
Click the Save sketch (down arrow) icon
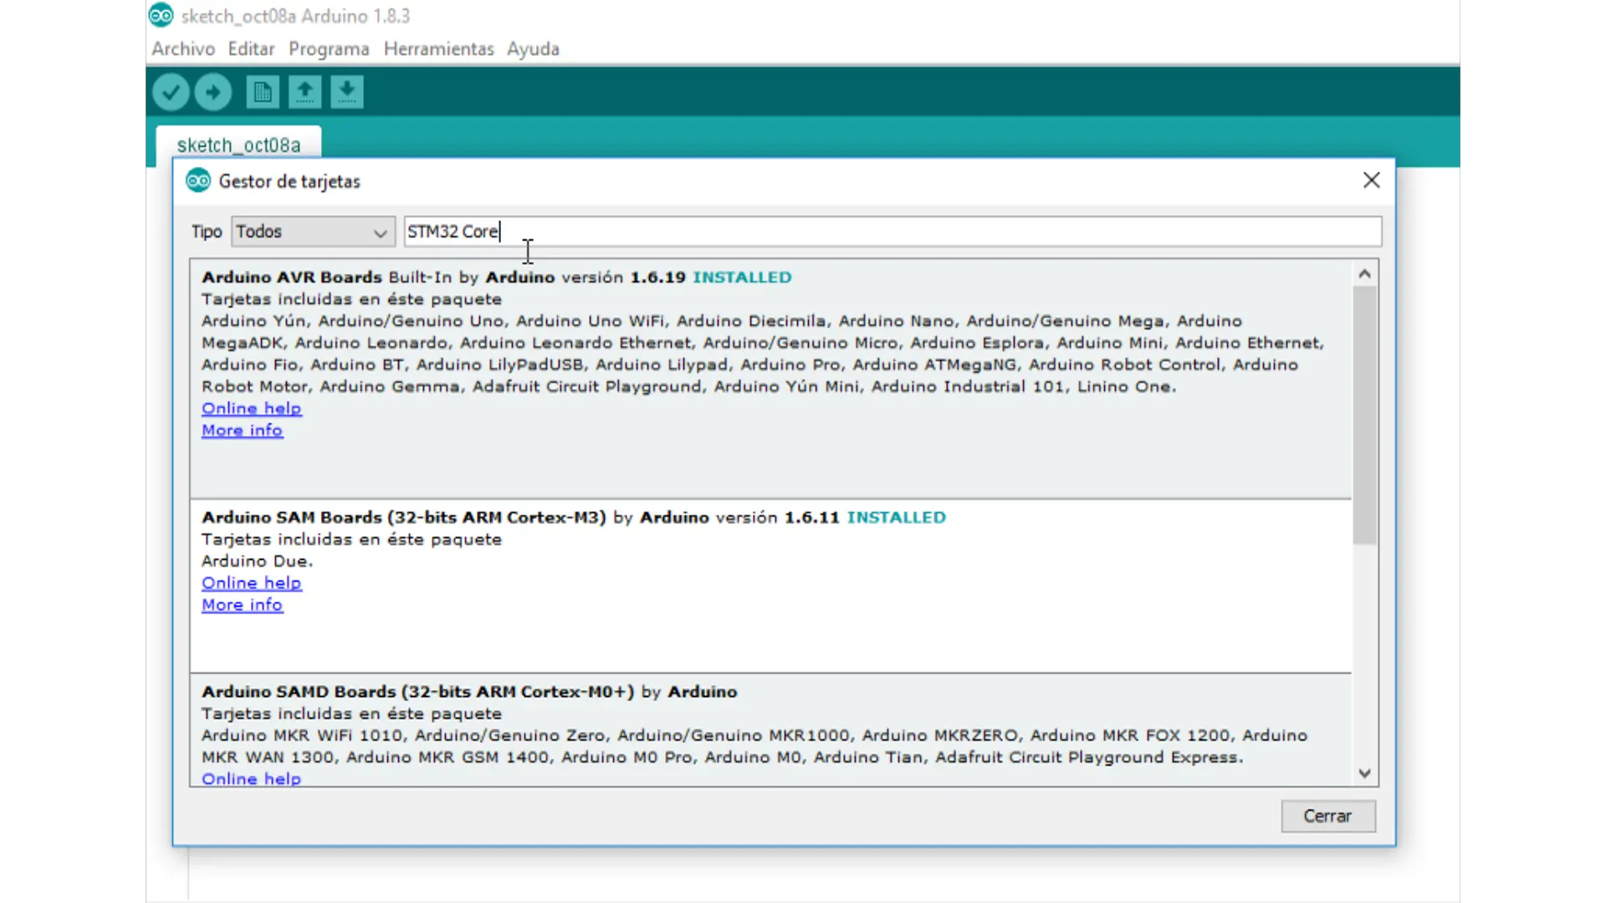[346, 92]
